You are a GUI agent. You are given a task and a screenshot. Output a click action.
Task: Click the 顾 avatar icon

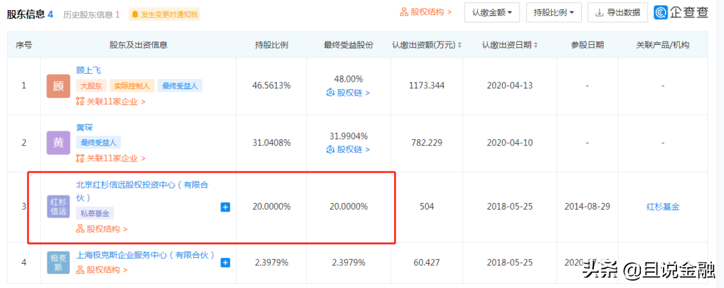(58, 86)
